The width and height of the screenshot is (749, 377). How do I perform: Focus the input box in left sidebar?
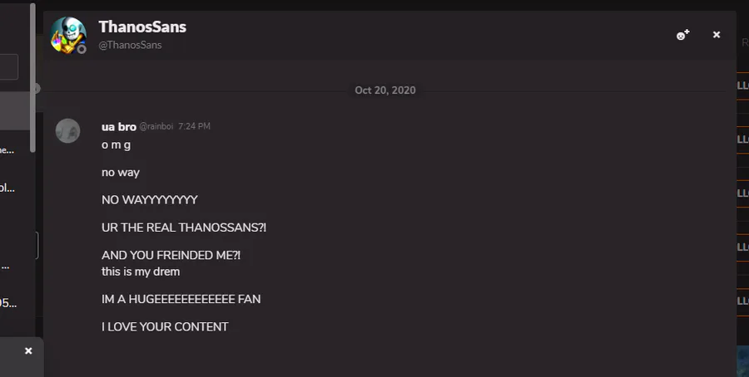8,66
